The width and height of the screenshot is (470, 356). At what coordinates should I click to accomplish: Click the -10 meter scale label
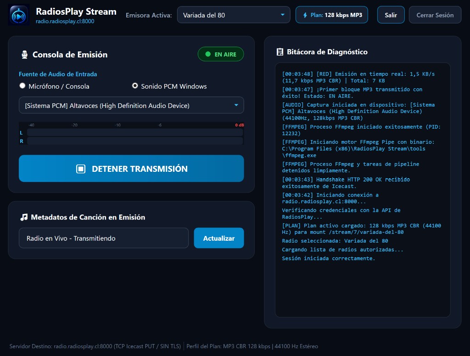117,125
